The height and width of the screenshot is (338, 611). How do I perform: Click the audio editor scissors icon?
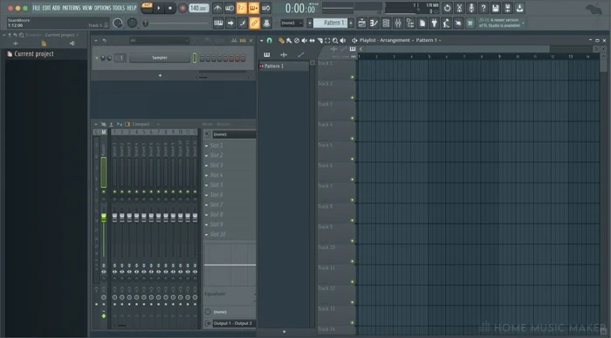(x=459, y=8)
